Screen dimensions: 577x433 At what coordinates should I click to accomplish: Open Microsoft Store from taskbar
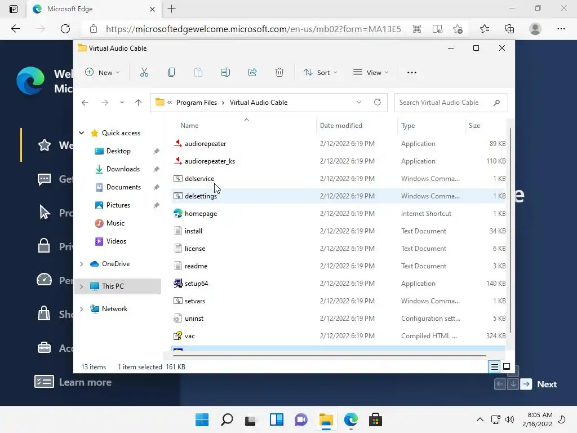[375, 419]
